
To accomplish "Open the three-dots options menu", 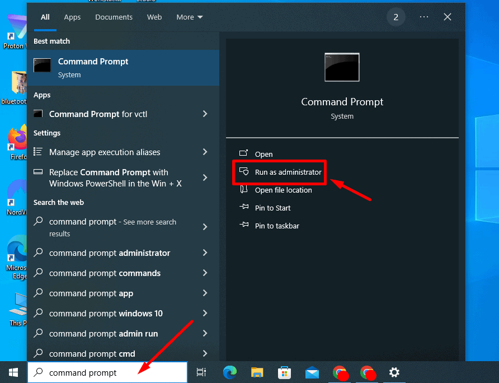I will [424, 17].
